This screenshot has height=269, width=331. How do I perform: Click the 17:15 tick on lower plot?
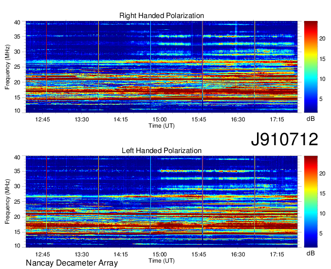pyautogui.click(x=277, y=254)
